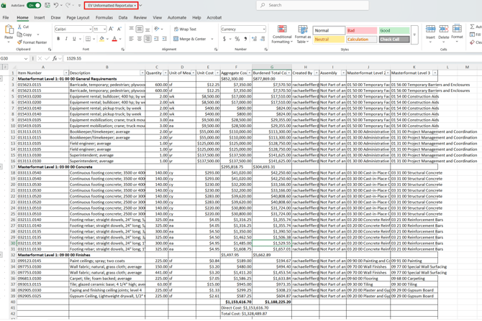Click the Insert cells icon
The image size is (482, 321).
[430, 32]
